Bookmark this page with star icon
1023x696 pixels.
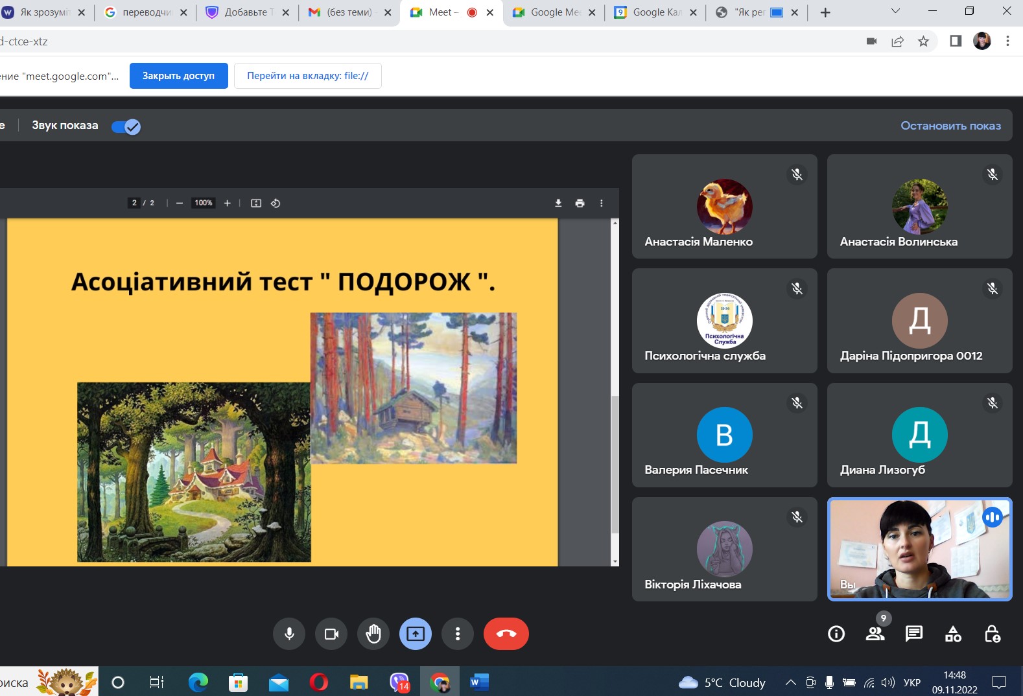(924, 41)
